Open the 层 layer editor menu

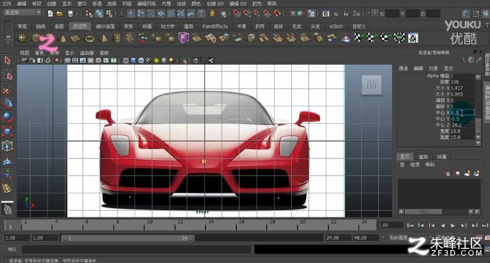pos(402,164)
